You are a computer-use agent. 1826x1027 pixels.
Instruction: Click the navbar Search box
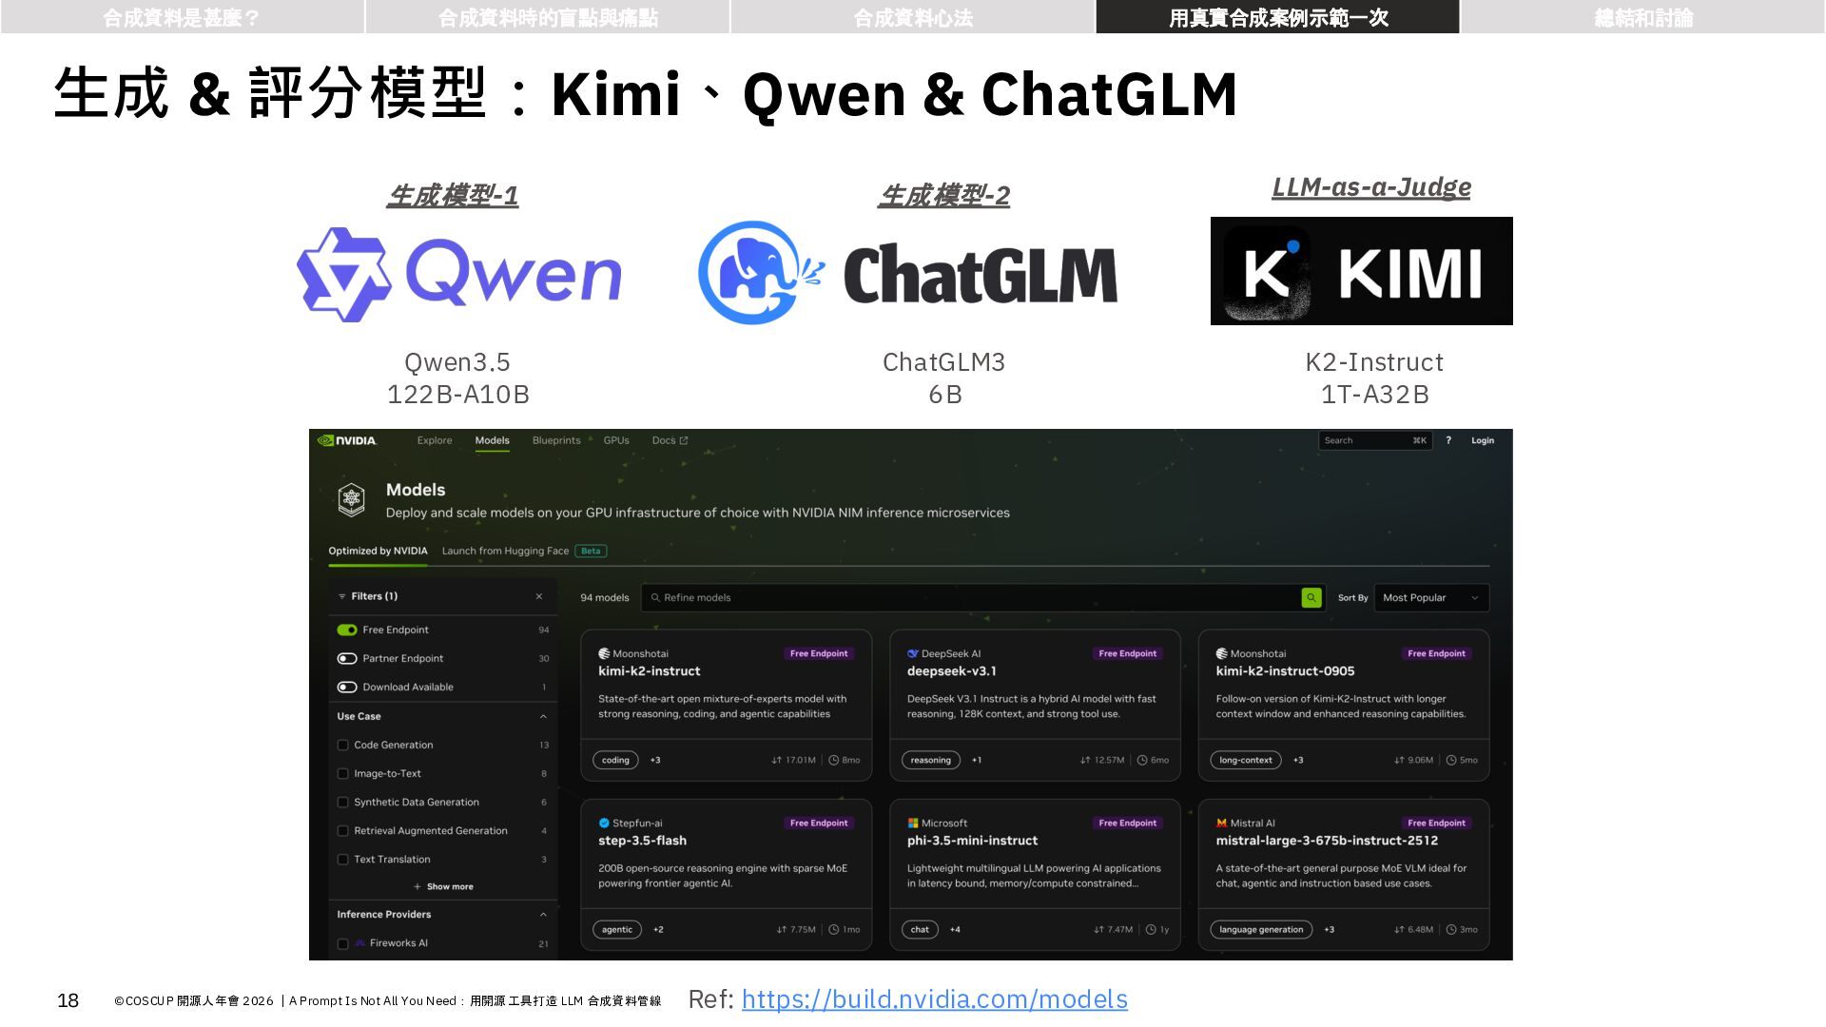(x=1375, y=440)
